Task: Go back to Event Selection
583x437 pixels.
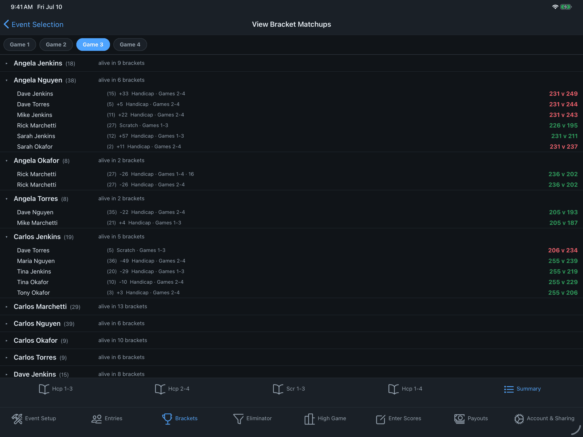Action: pyautogui.click(x=34, y=24)
